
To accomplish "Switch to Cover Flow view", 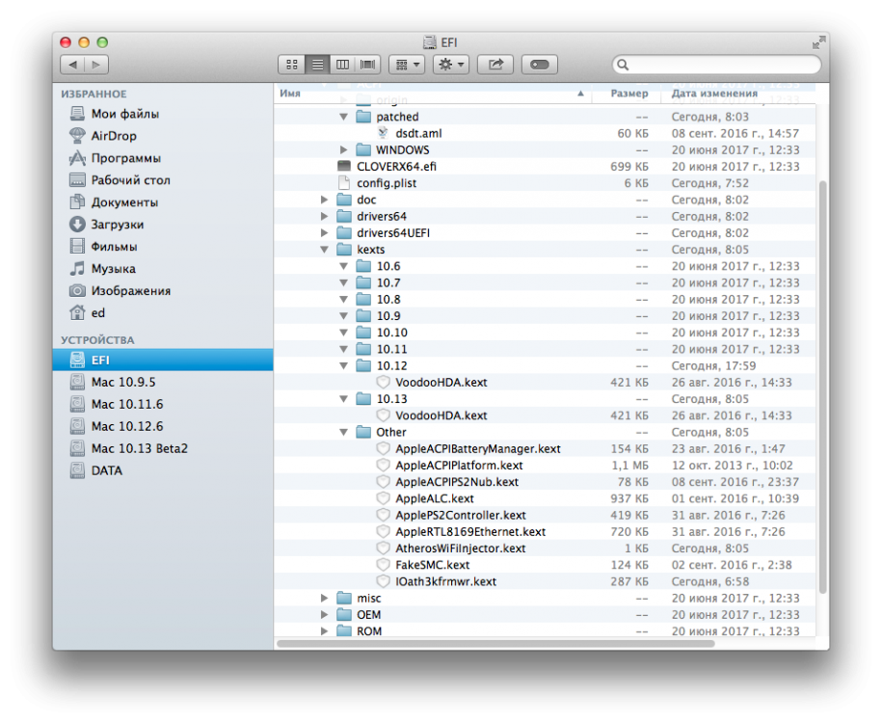I will pyautogui.click(x=368, y=65).
